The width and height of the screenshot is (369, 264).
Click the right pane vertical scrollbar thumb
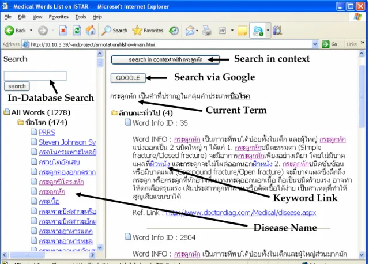tap(362, 96)
